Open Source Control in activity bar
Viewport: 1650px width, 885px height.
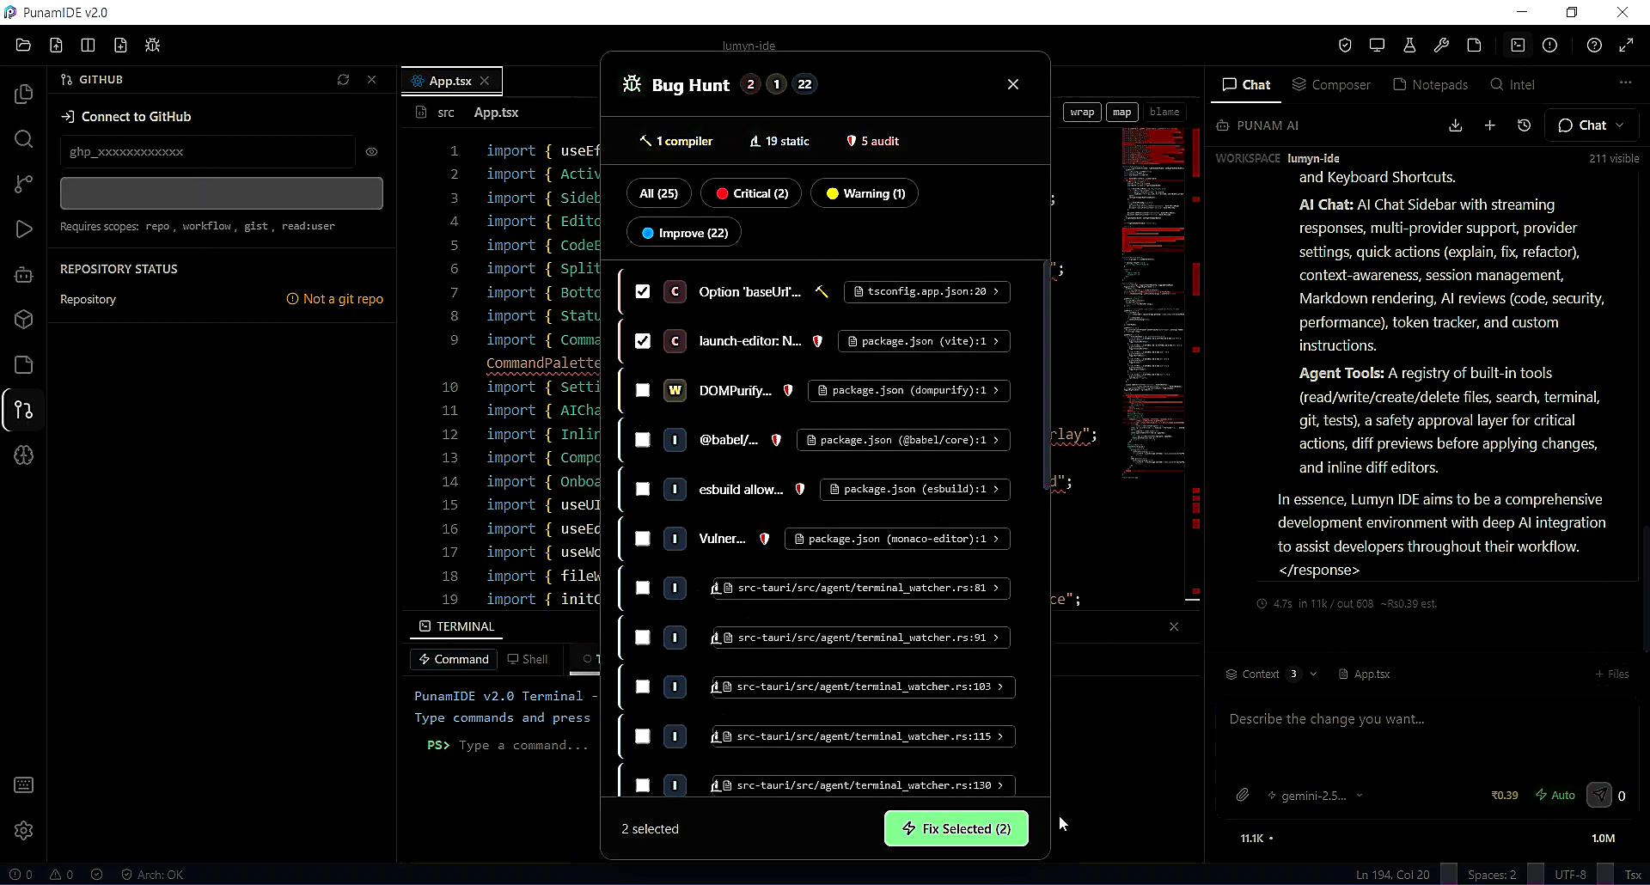(x=24, y=184)
